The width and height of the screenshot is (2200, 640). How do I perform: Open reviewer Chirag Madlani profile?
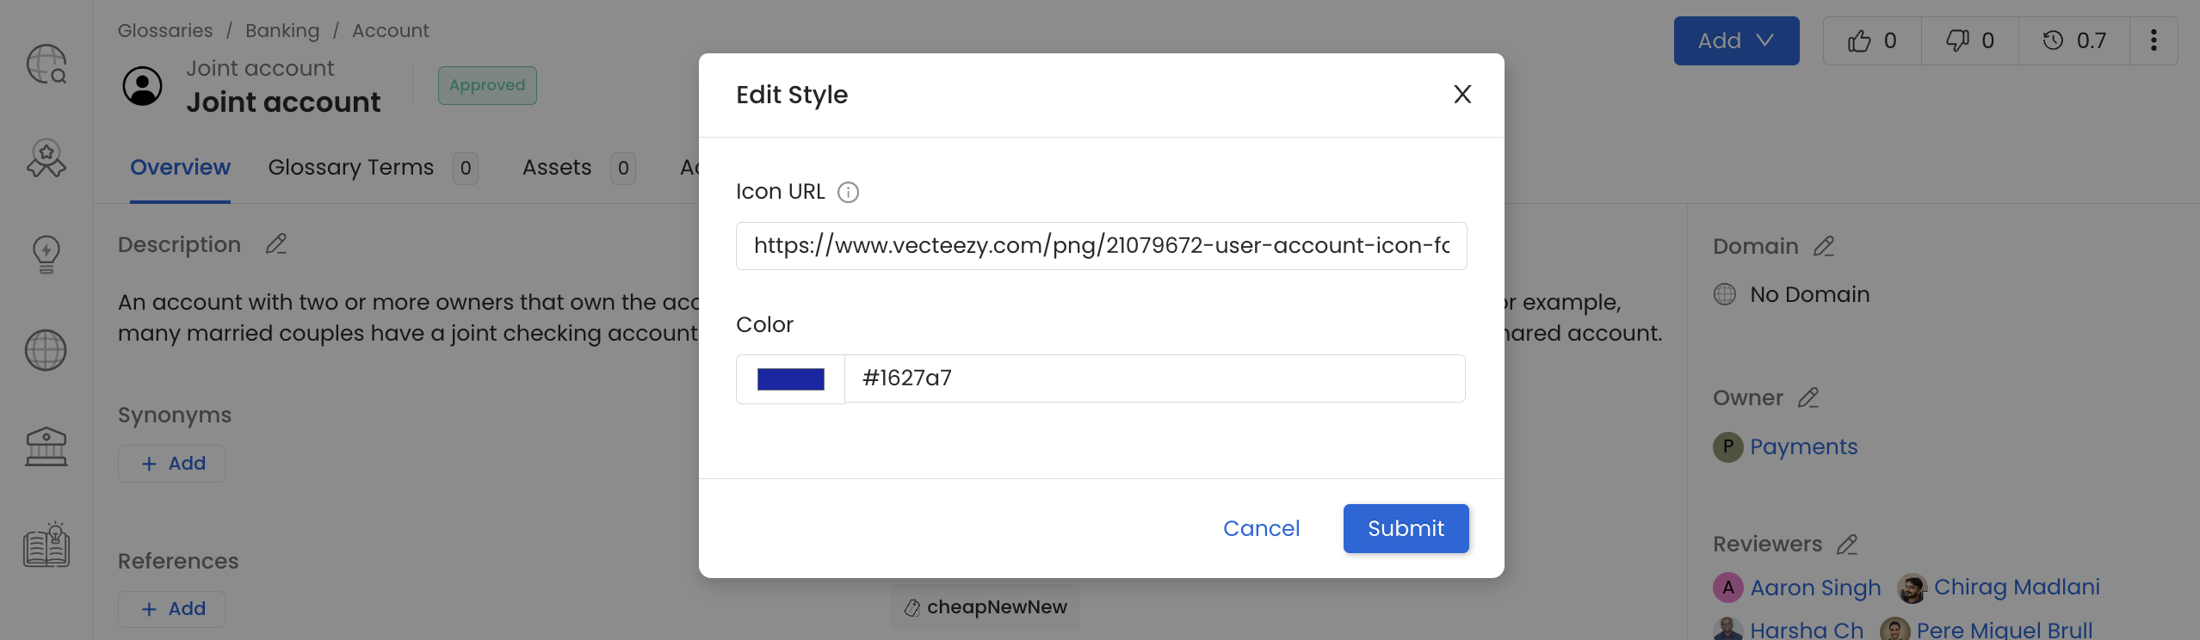coord(2017,588)
